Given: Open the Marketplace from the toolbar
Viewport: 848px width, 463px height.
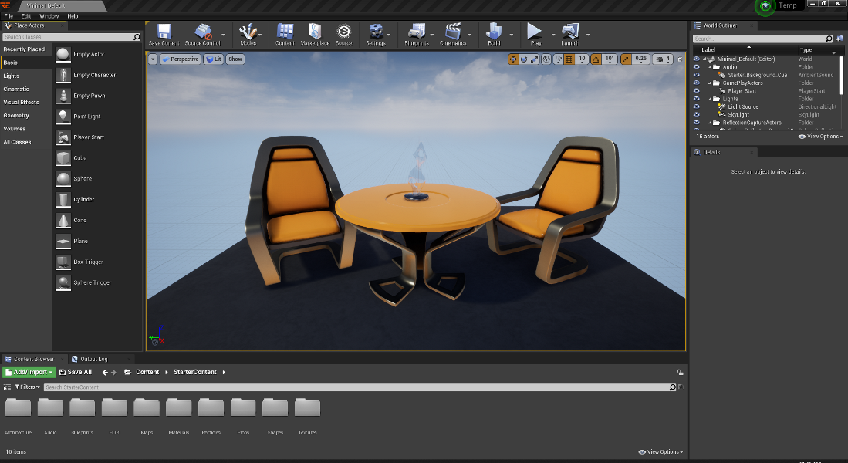Looking at the screenshot, I should 315,32.
